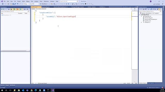This screenshot has height=92, width=165.
Task: Toggle the Preview Selected Items button
Action: click(x=160, y=9)
